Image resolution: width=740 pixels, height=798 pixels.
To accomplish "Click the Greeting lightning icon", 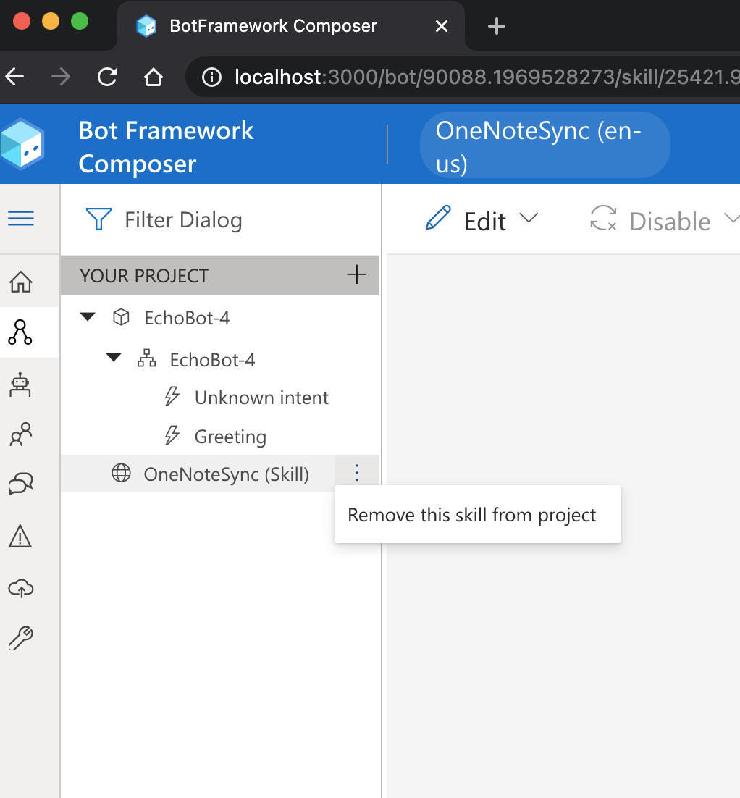I will coord(172,435).
